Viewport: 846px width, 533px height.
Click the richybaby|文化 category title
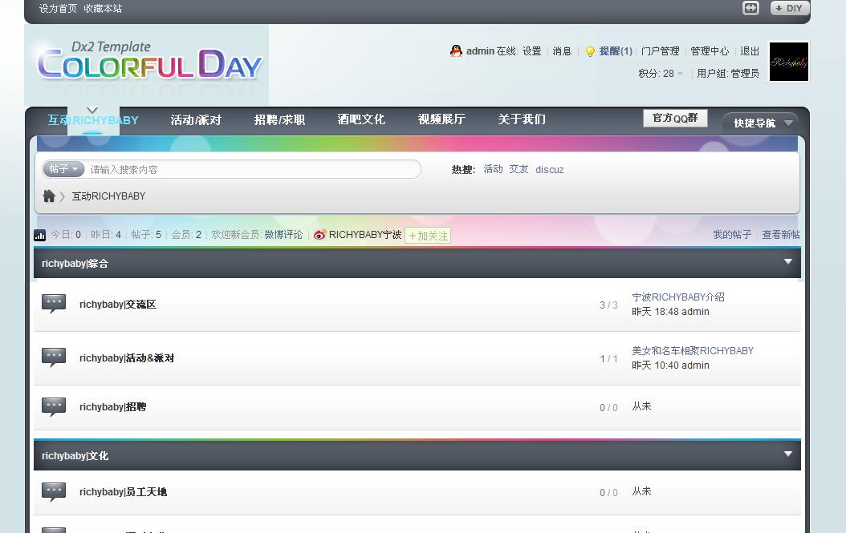(75, 456)
